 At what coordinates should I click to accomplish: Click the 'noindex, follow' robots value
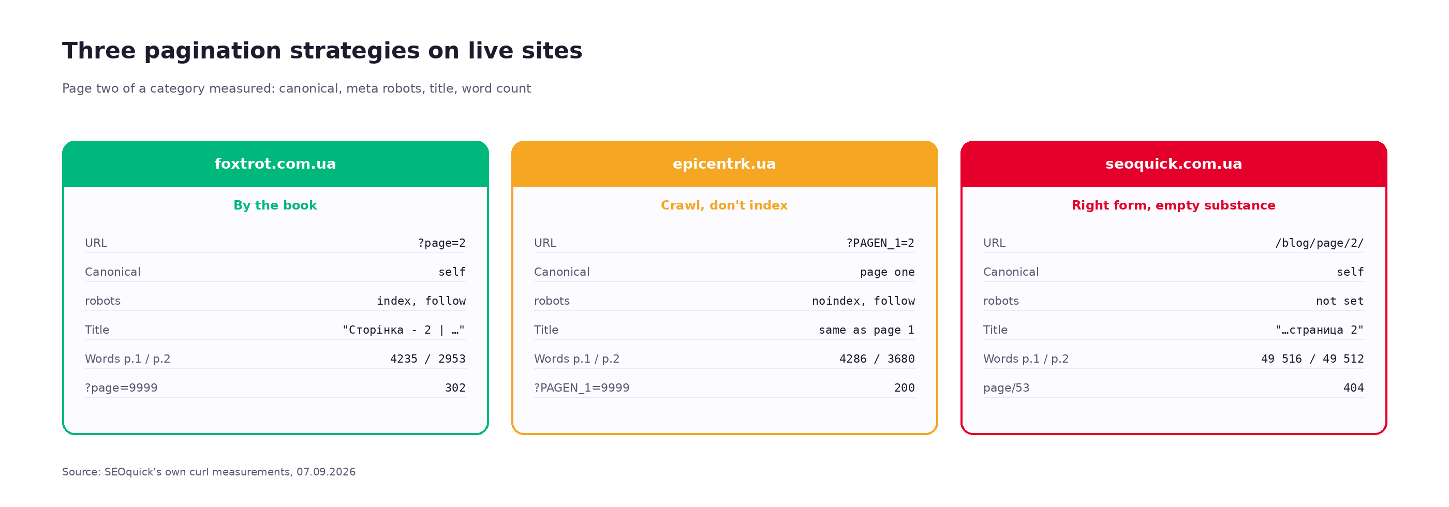click(x=863, y=301)
